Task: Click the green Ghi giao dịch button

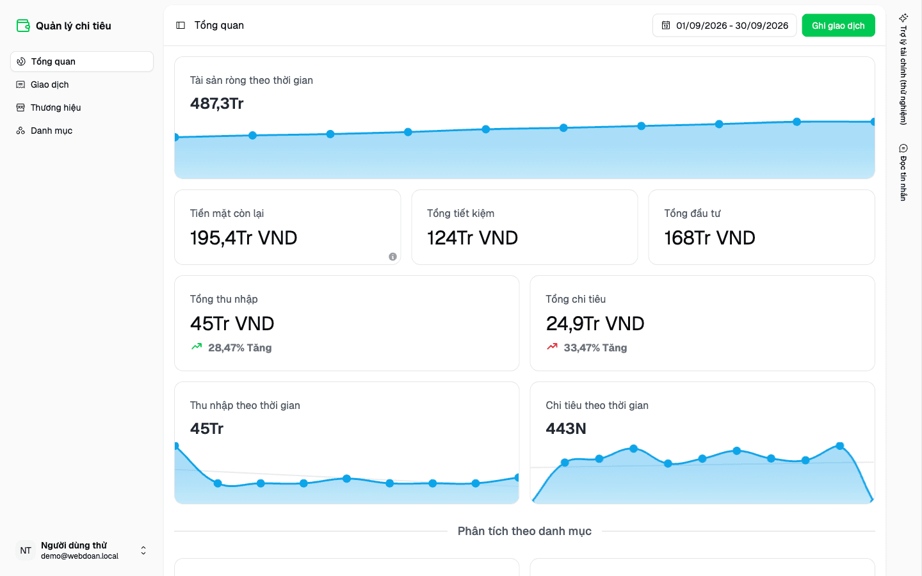Action: 838,26
